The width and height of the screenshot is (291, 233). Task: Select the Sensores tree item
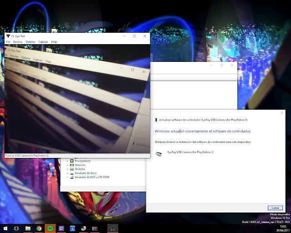[80, 165]
